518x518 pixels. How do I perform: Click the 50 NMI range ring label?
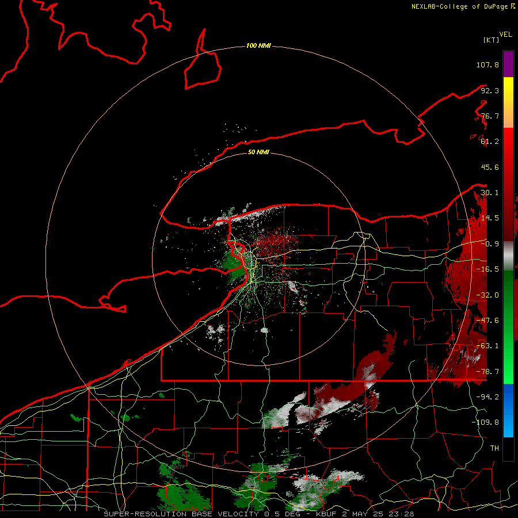[258, 153]
